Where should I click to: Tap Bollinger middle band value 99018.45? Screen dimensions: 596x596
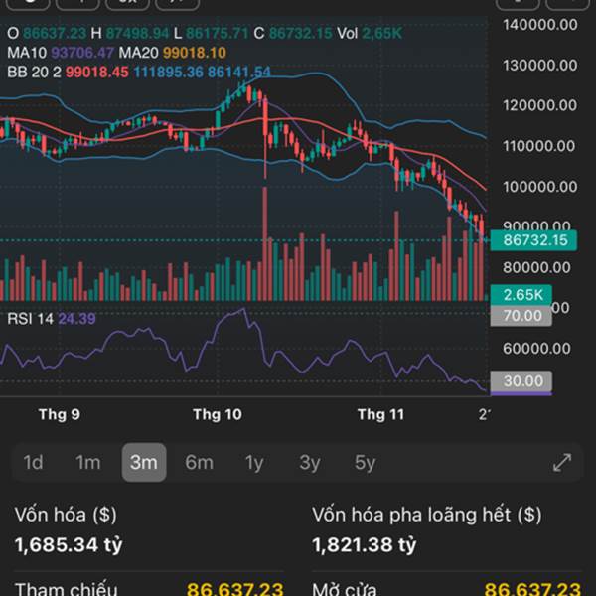(x=97, y=72)
